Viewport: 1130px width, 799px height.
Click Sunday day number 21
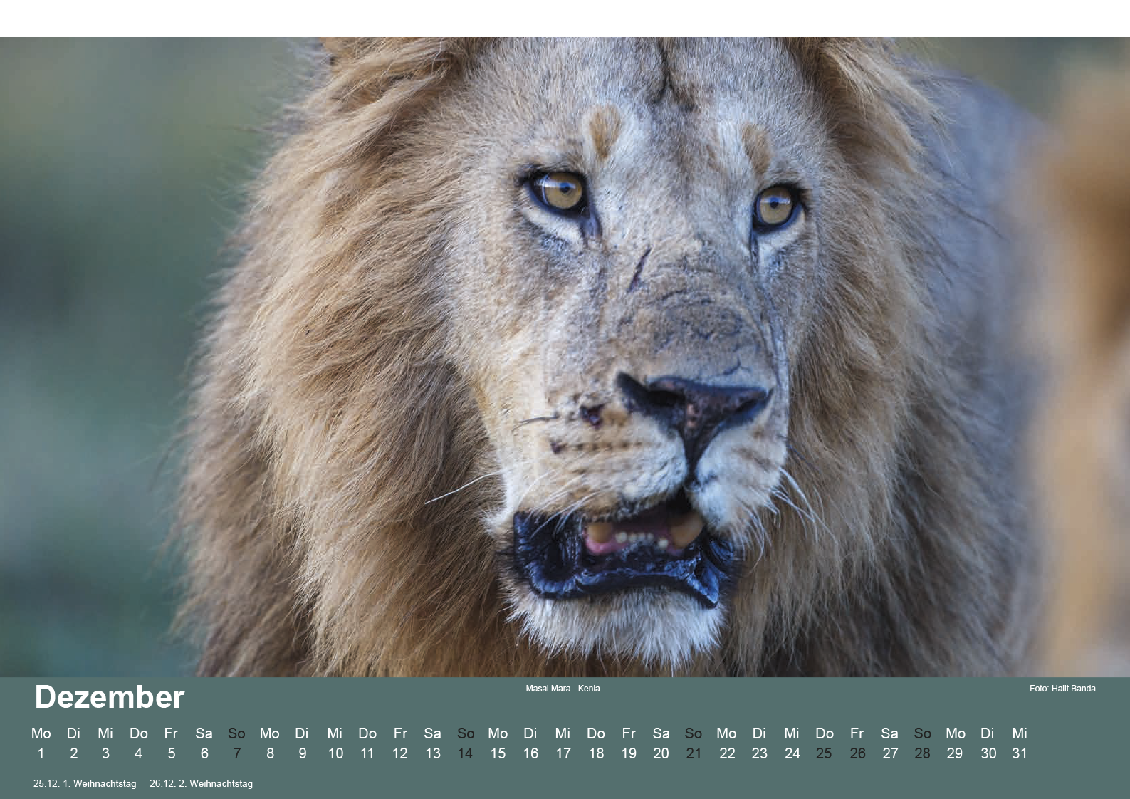point(694,753)
